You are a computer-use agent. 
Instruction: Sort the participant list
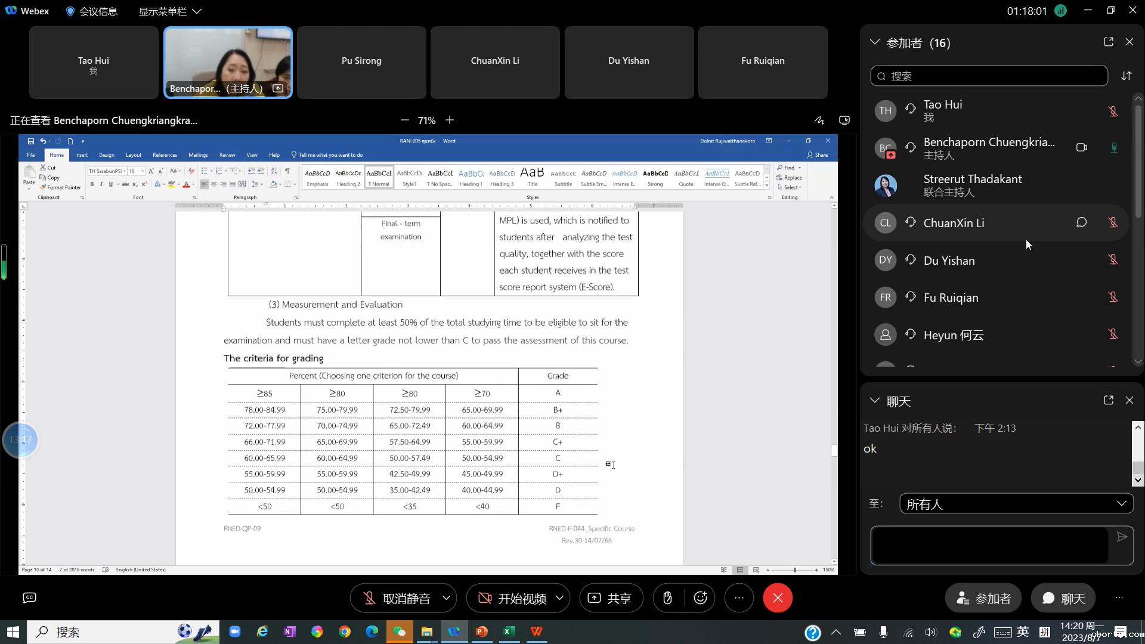[x=1126, y=76]
